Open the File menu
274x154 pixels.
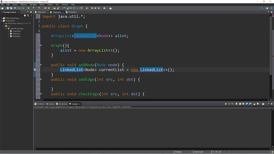tap(2, 5)
